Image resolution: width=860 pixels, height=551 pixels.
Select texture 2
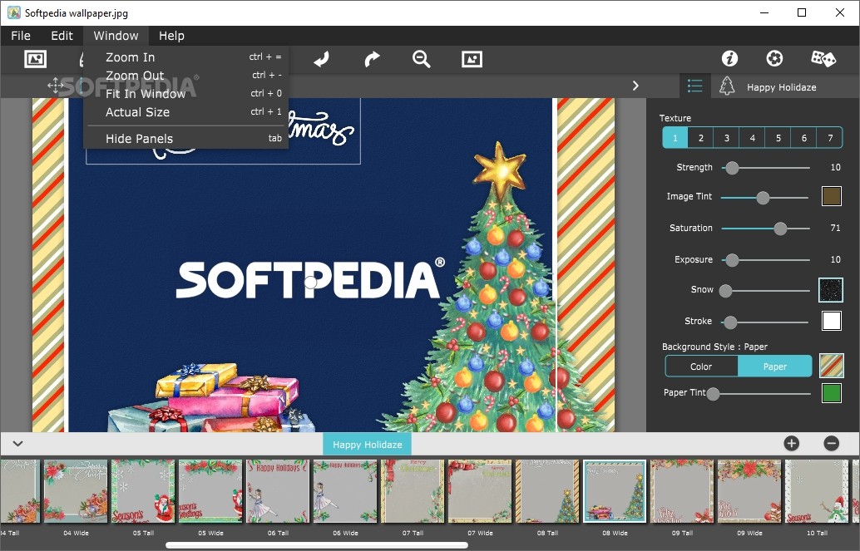click(701, 138)
